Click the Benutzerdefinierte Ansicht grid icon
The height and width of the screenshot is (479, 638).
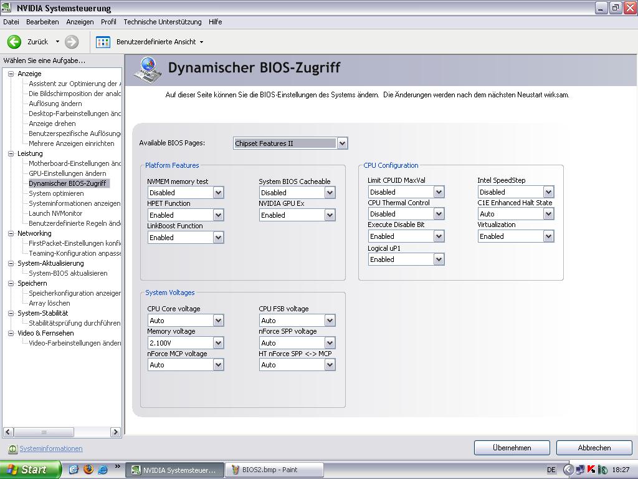click(103, 42)
